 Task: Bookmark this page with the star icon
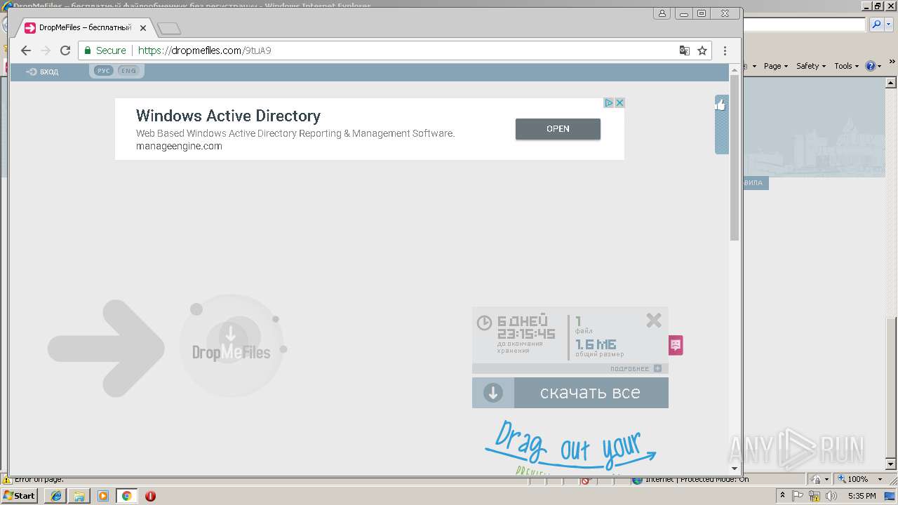click(x=702, y=50)
